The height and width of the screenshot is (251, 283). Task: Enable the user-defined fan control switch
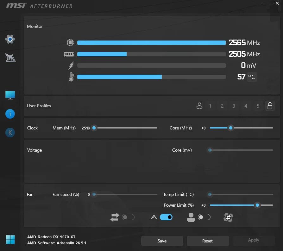[204, 217]
